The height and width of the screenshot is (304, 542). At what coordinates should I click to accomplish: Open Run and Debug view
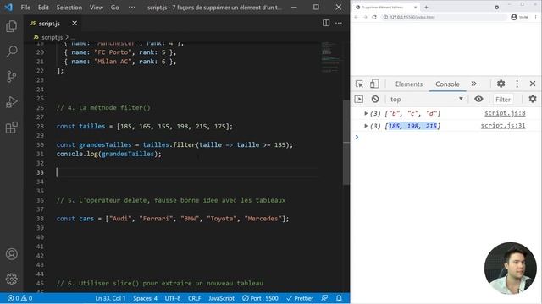point(11,102)
